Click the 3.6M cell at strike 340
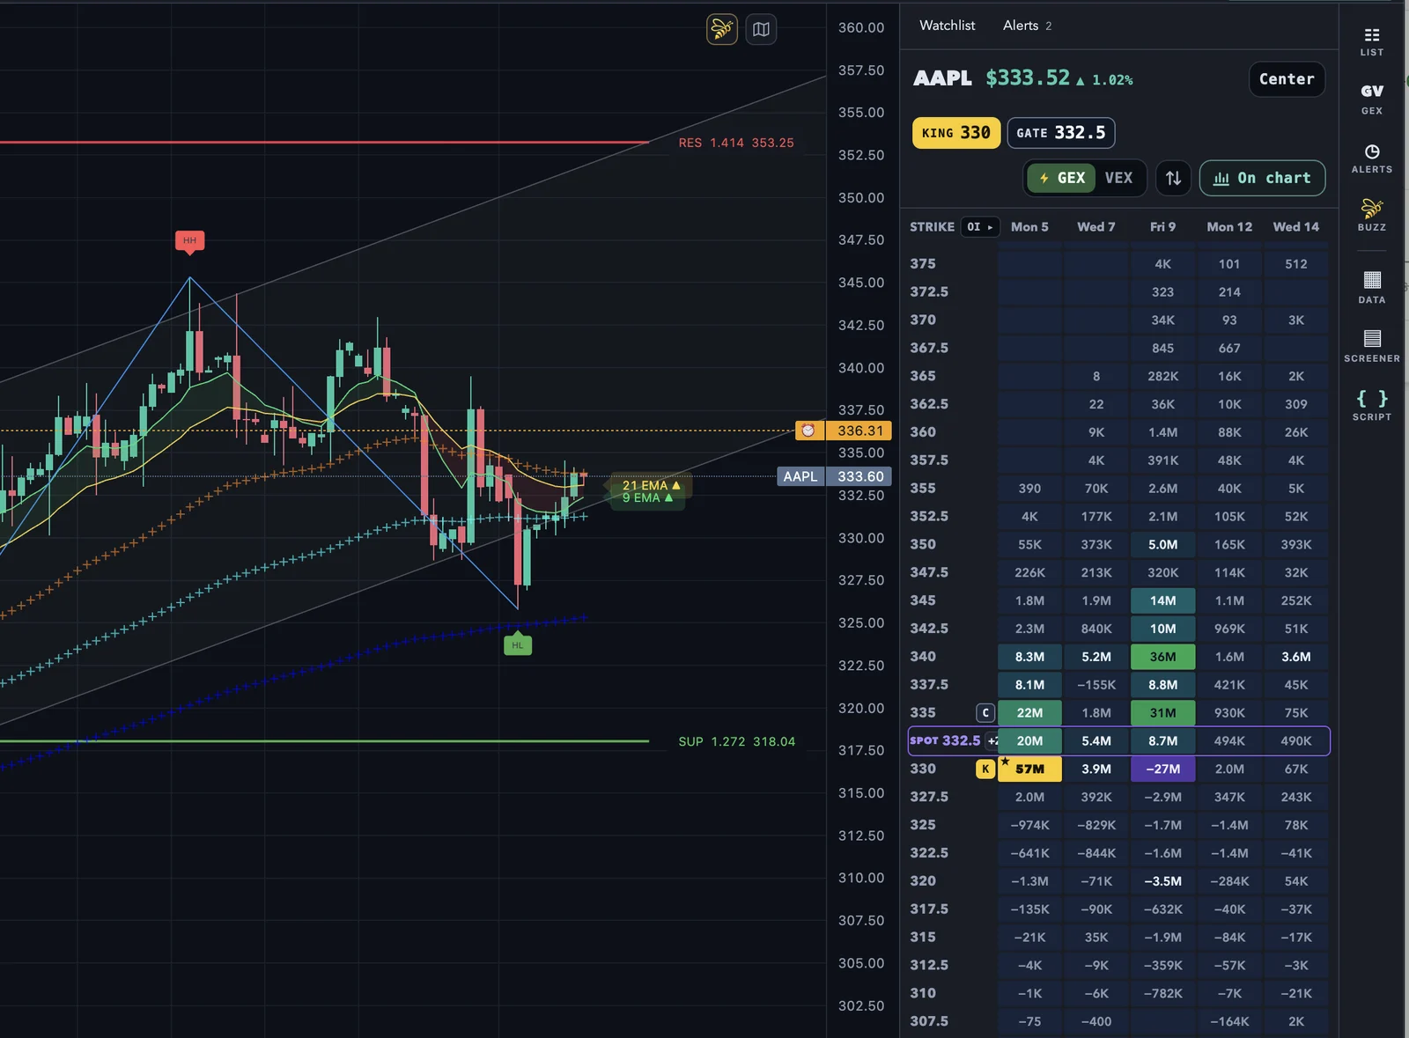 (1296, 657)
